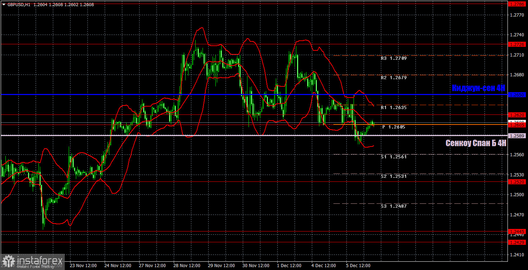Click the 24 Nov 12:00 time label
Viewport: 528px width, 270px height.
point(118,266)
